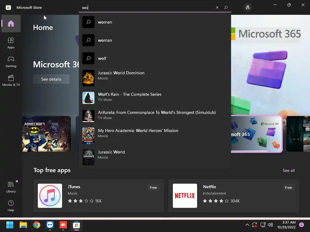Click the iTunes star rating 16K
This screenshot has height=232, width=310.
(85, 201)
